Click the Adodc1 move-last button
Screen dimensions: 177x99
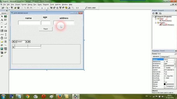(29, 42)
